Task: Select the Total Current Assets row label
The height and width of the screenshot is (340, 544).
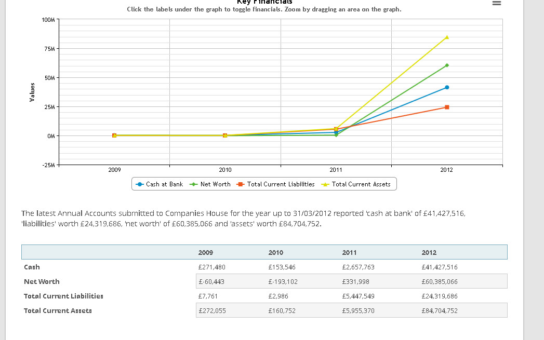Action: point(58,311)
